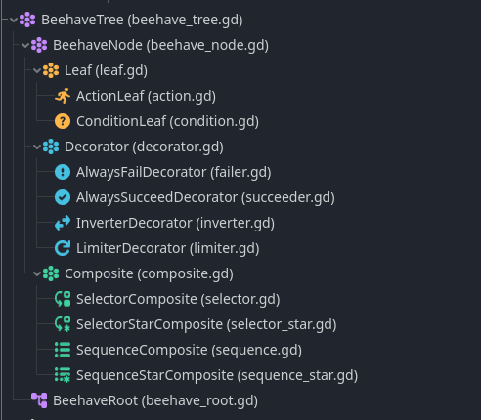Collapse the BeehaveTree node

[14, 20]
